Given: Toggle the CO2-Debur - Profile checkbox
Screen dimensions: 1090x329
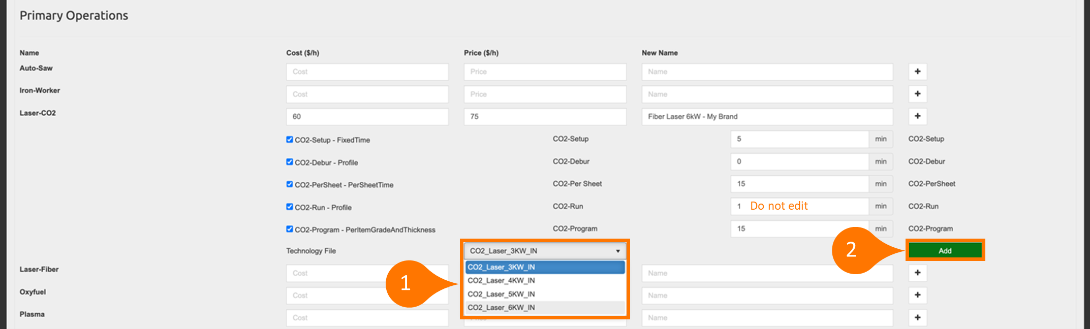Looking at the screenshot, I should tap(289, 162).
